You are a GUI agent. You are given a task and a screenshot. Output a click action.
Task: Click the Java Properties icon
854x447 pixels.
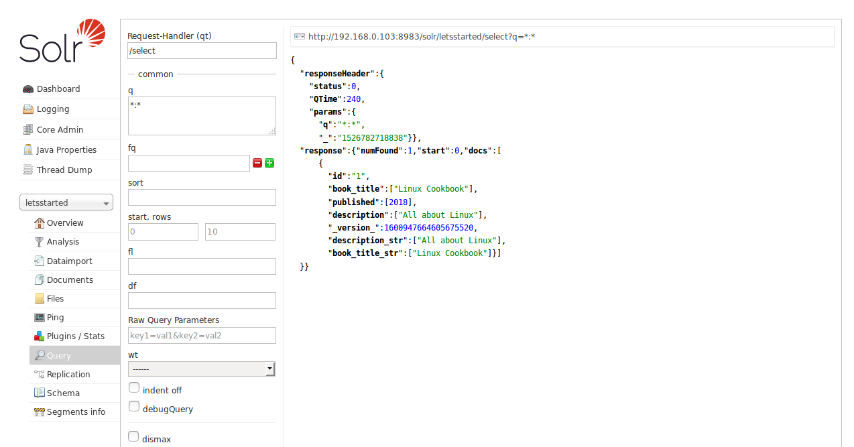click(x=27, y=150)
